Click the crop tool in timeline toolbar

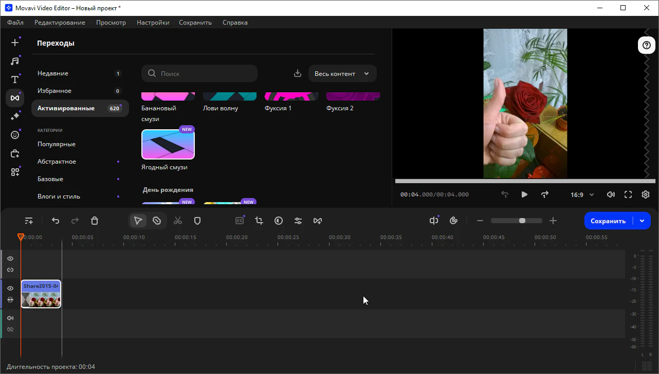259,221
